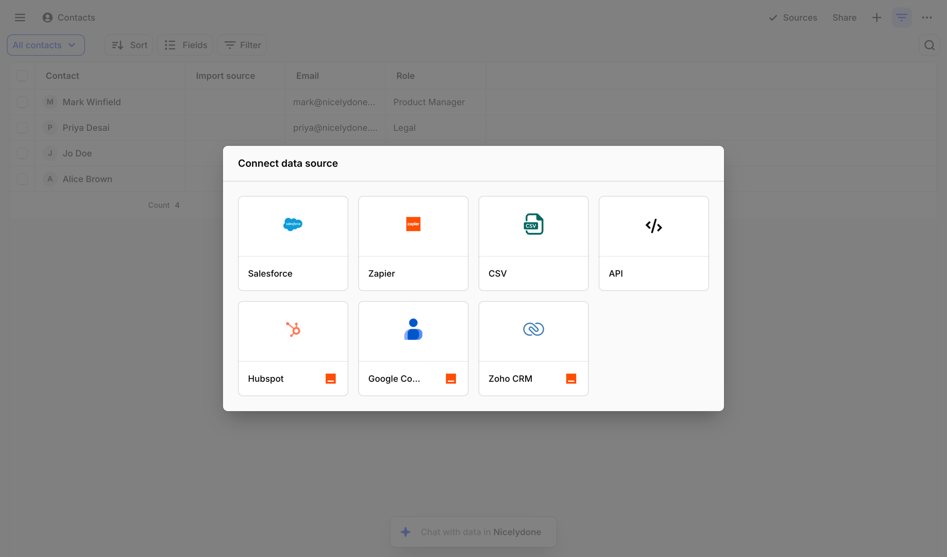947x557 pixels.
Task: Select the API data source label
Action: tap(616, 273)
